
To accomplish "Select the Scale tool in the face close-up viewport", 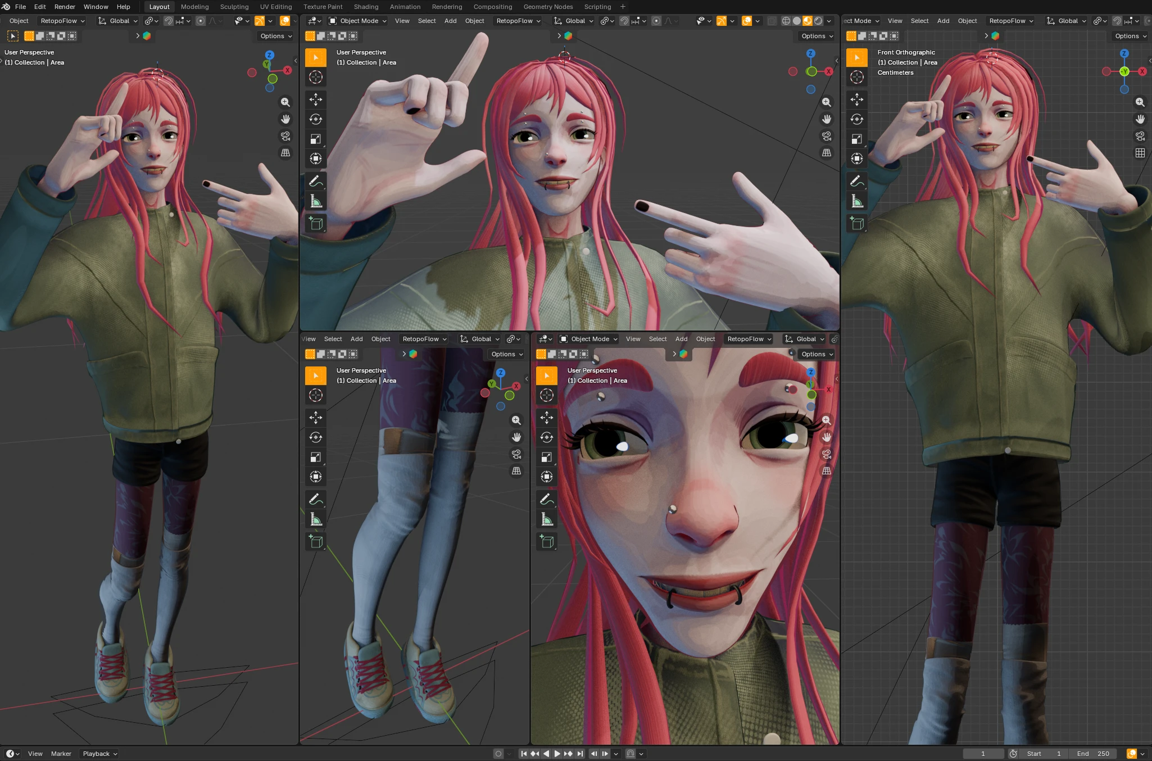I will pyautogui.click(x=546, y=456).
